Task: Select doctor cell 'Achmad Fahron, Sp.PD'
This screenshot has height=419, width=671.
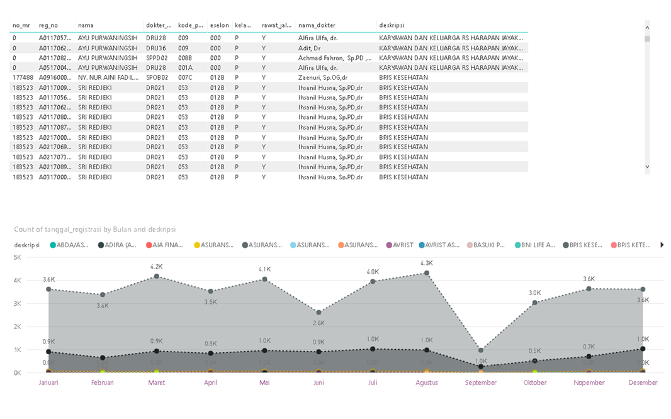Action: (335, 58)
